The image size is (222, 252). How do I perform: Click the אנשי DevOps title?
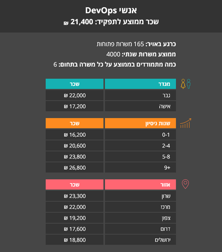pyautogui.click(x=111, y=10)
